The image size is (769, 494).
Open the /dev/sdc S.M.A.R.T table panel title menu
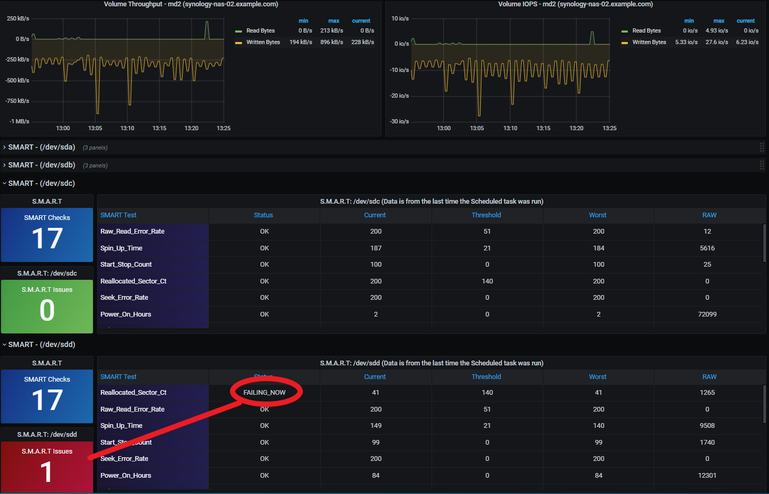tap(431, 202)
